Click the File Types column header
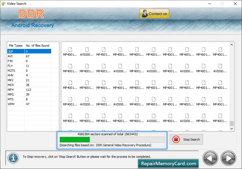This screenshot has width=242, height=169. [16, 46]
